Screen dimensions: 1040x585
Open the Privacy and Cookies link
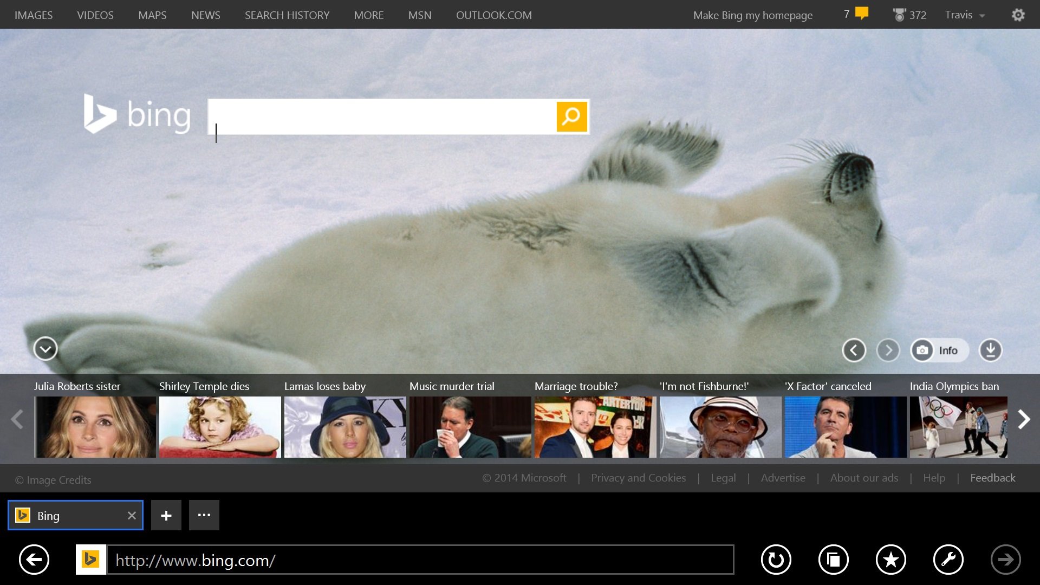(638, 478)
